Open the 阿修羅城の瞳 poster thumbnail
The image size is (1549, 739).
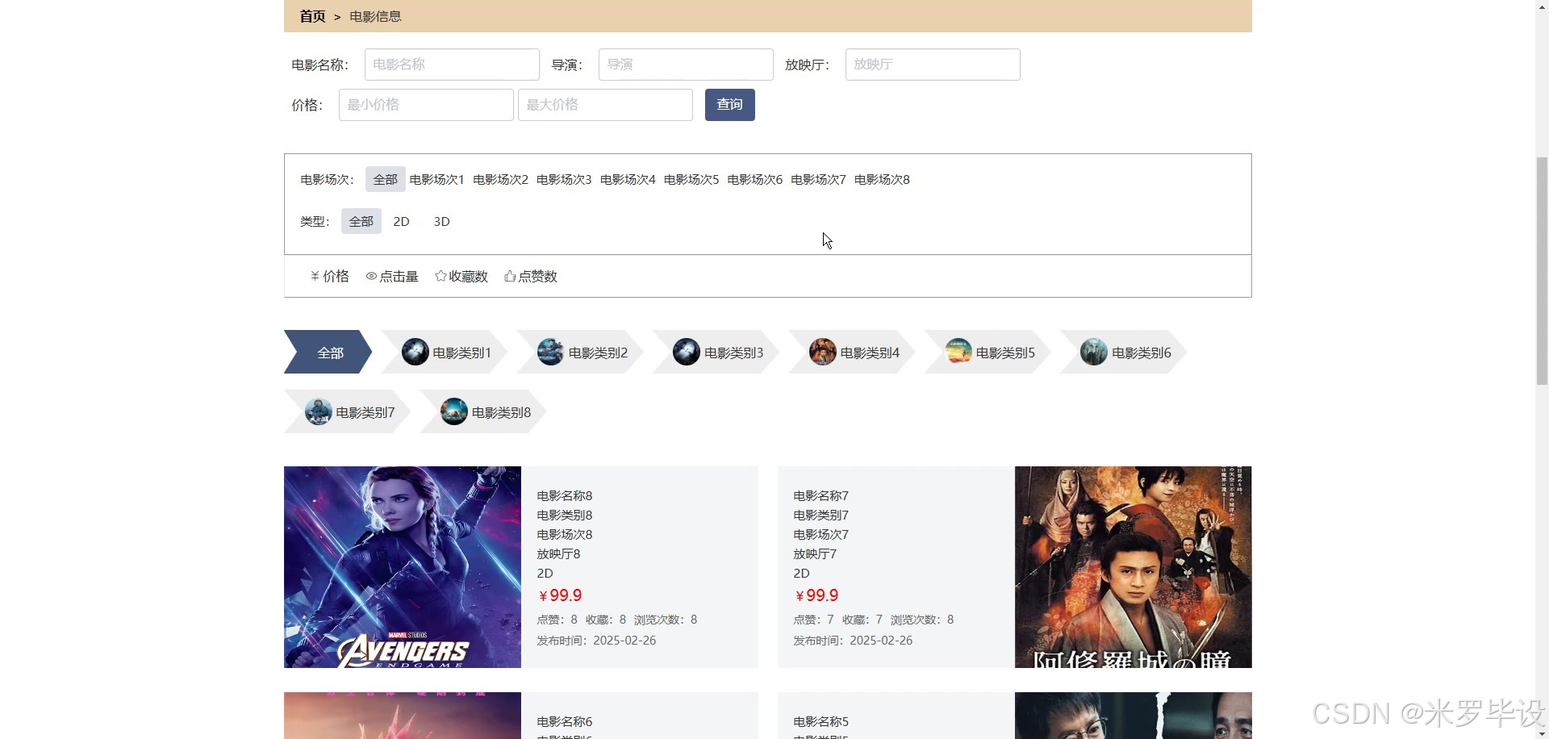click(1134, 567)
